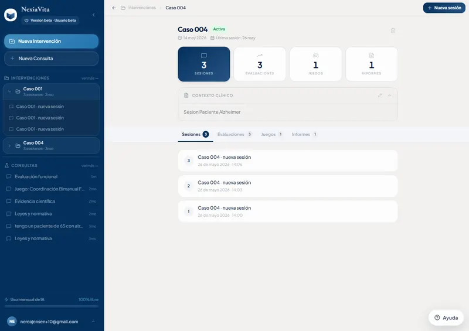Screen dimensions: 469x331
Task: Click the '100% libre' usage label
Action: [x=89, y=299]
